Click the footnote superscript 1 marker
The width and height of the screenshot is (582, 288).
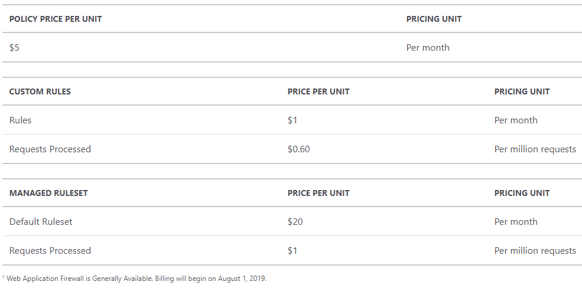(4, 277)
